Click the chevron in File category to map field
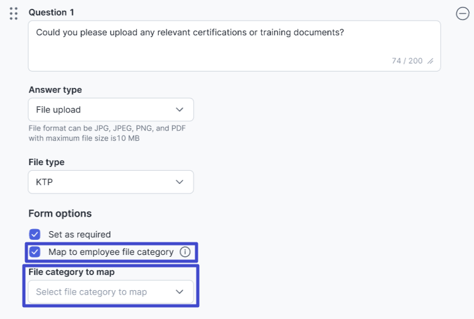474x319 pixels. pos(180,292)
